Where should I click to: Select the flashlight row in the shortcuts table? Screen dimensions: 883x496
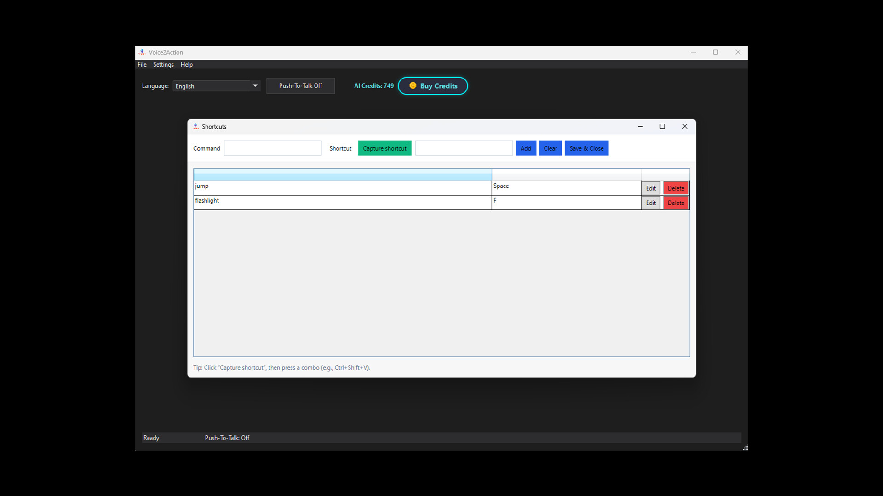click(342, 203)
